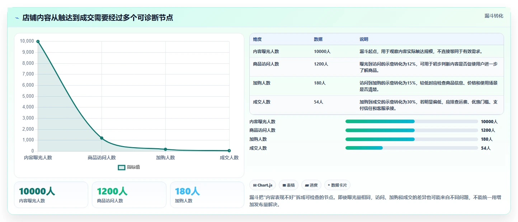Open the 1200人 商品访问人数 summary card
This screenshot has width=518, height=222.
click(x=129, y=195)
